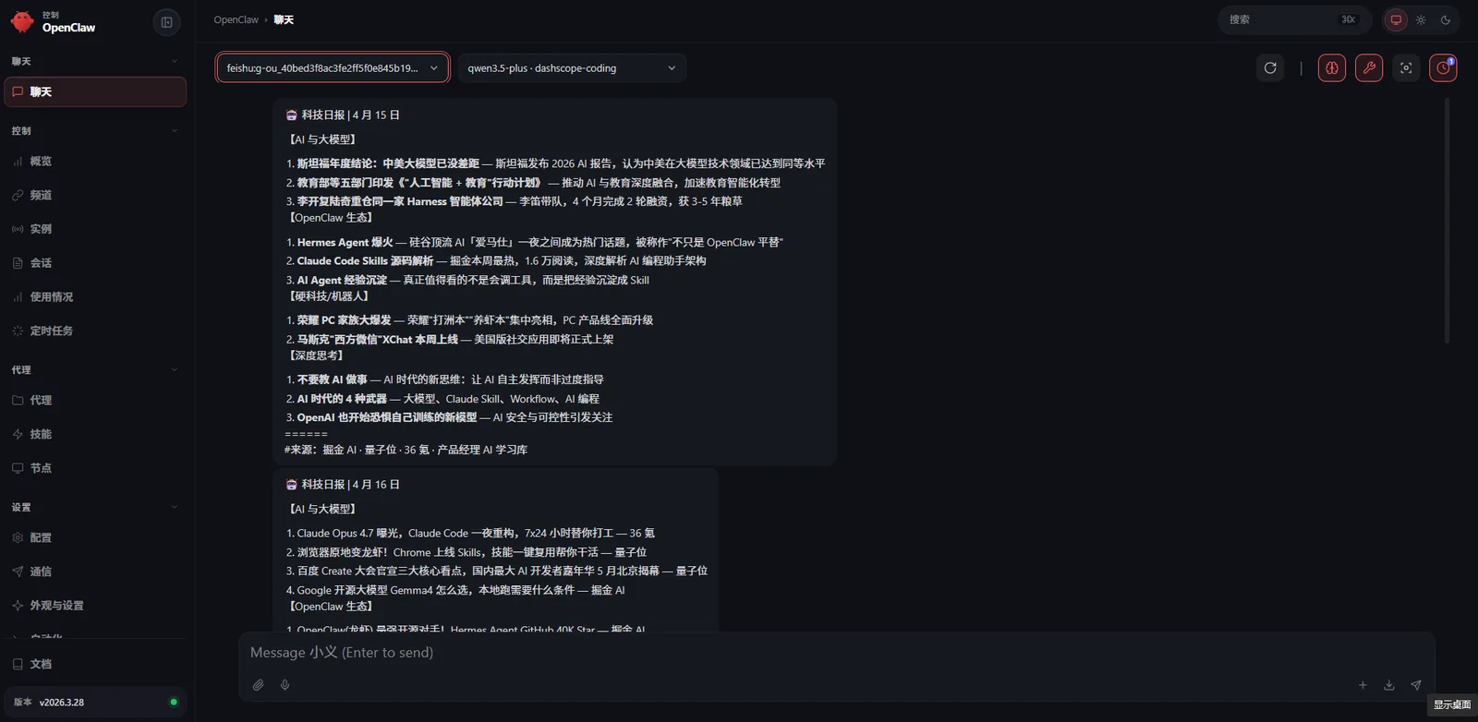1478x722 pixels.
Task: Click the 代理 folder icon
Action: click(18, 401)
